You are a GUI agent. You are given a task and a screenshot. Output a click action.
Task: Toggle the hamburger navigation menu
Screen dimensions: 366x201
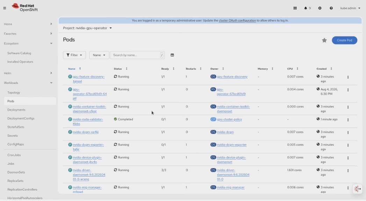tap(5, 8)
